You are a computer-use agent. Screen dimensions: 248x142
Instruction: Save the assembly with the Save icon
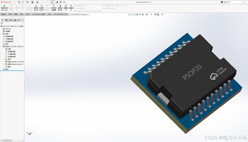pyautogui.click(x=32, y=2)
